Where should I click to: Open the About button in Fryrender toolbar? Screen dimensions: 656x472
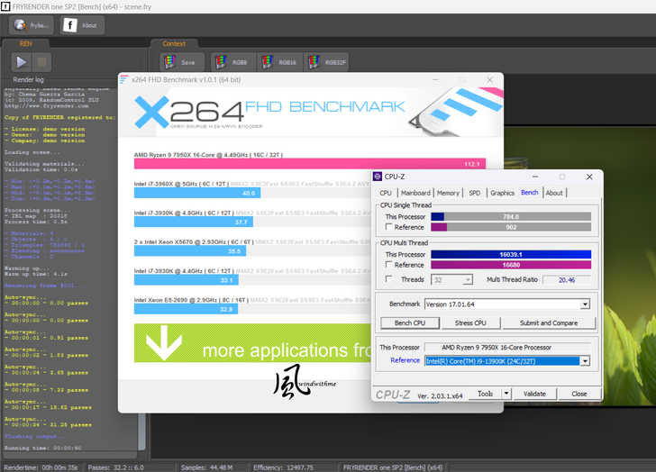(82, 25)
